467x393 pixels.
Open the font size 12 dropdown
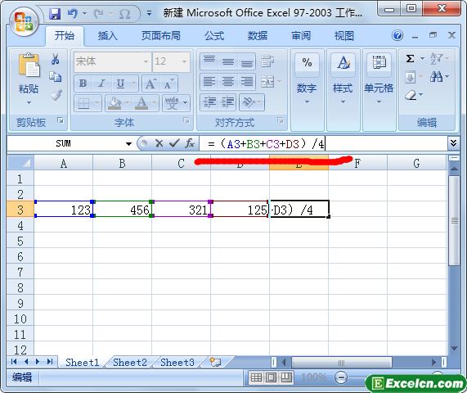tap(184, 61)
